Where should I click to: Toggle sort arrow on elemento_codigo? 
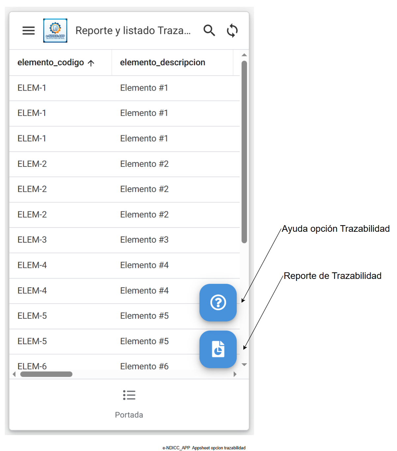[x=91, y=63]
